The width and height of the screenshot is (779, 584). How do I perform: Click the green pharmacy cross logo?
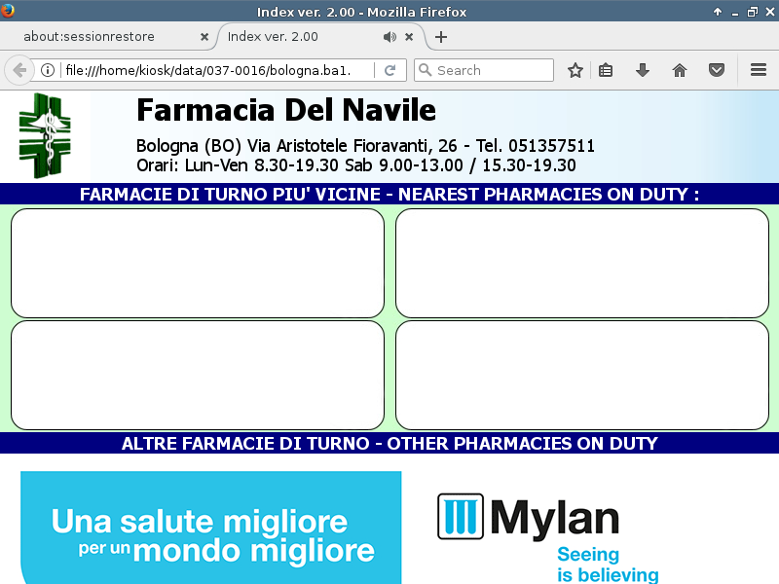[45, 135]
